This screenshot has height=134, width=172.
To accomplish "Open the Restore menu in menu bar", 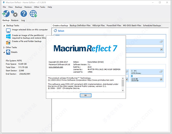I will [28, 7].
